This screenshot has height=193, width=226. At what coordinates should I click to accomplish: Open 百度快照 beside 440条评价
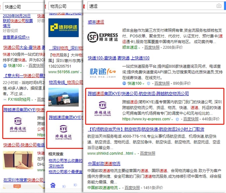191,119
